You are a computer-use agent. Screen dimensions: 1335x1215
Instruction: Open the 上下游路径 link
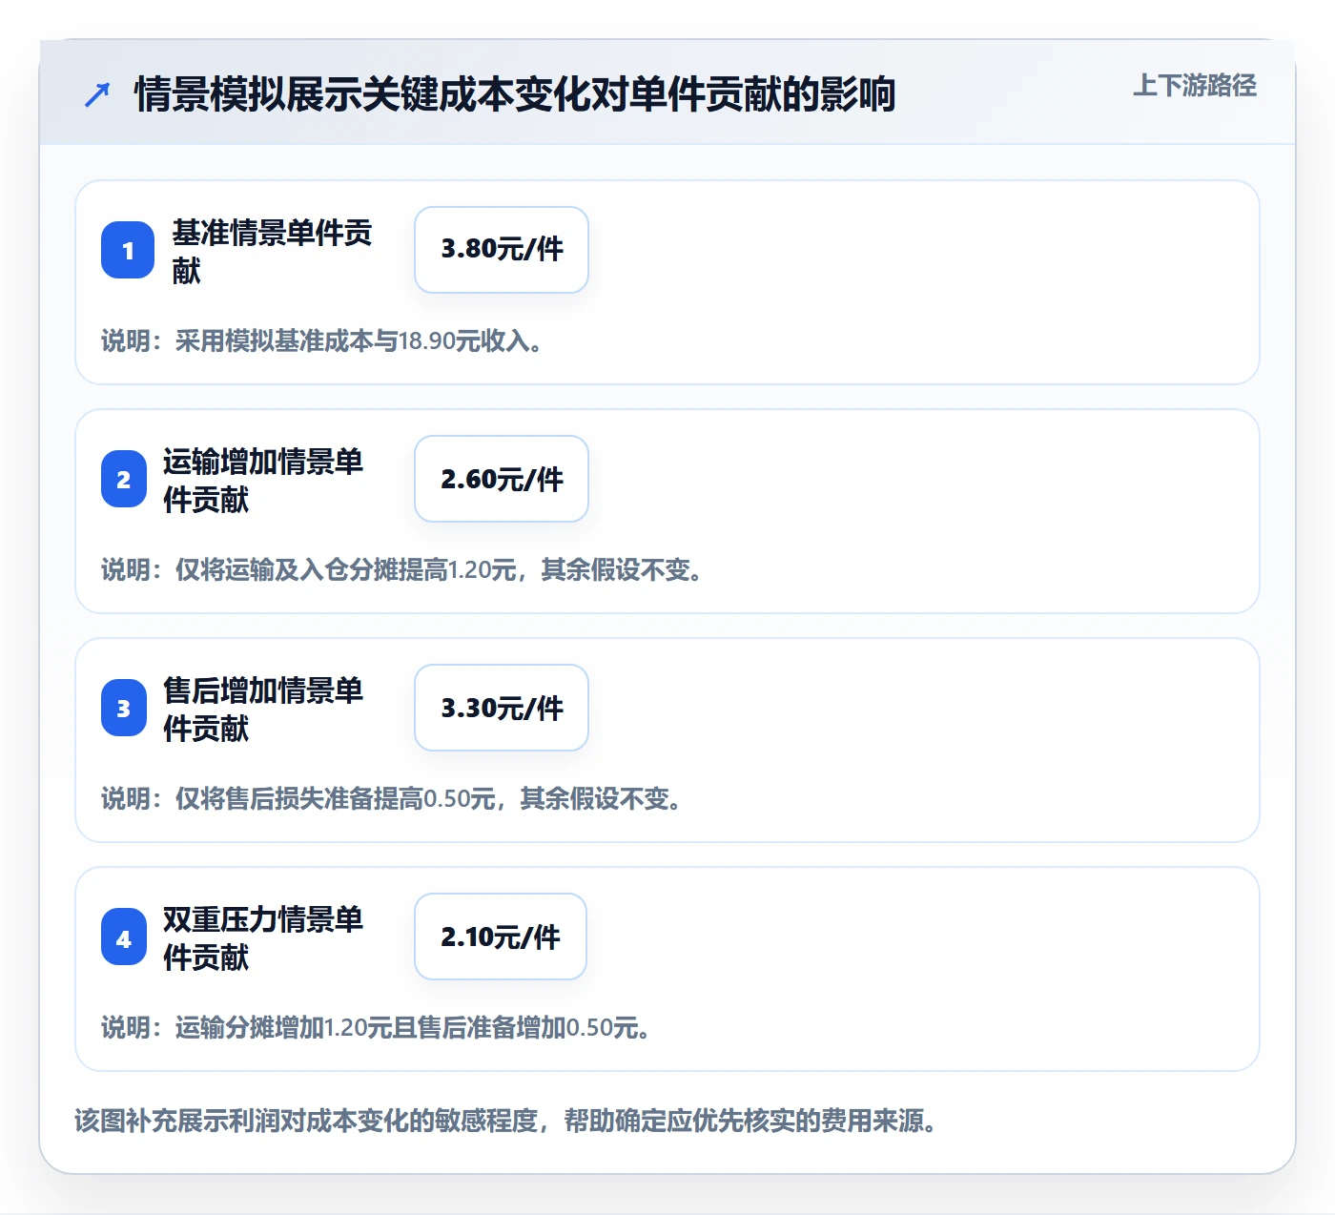(x=1194, y=86)
